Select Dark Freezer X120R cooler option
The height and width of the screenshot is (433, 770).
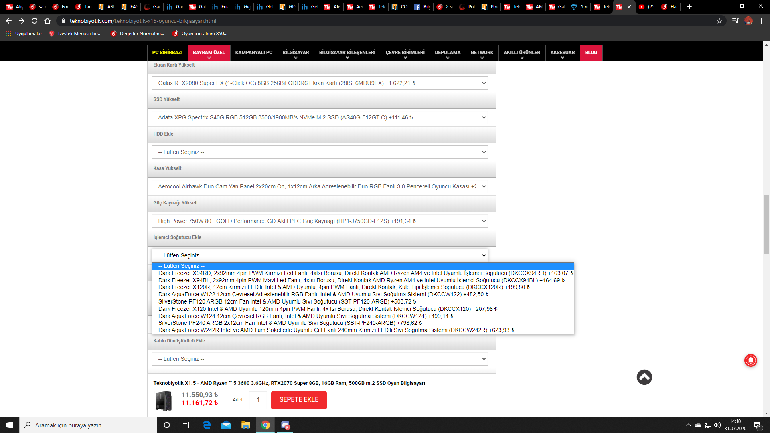344,287
